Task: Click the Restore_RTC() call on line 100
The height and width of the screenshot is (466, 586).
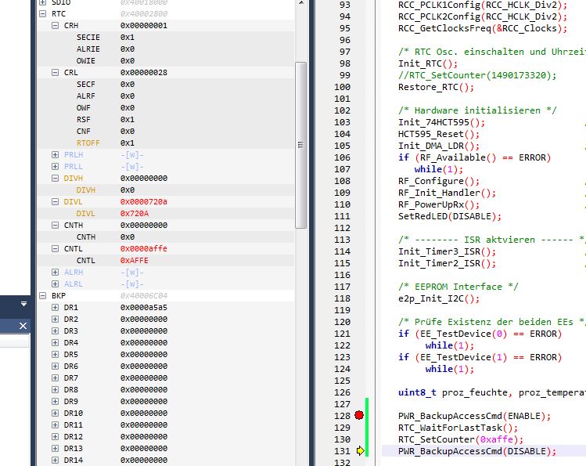Action: point(436,87)
